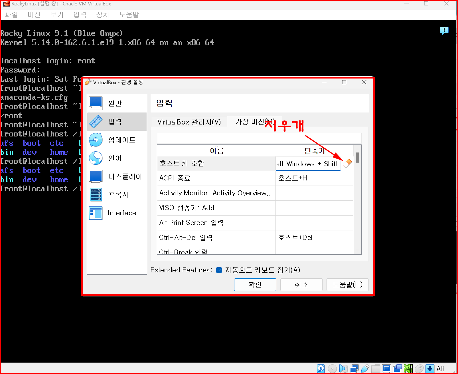Click the display status bar icon
458x374 pixels.
(x=386, y=369)
